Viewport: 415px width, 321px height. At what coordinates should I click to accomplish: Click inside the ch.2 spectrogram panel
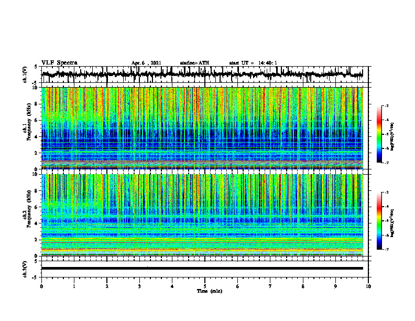(202, 215)
